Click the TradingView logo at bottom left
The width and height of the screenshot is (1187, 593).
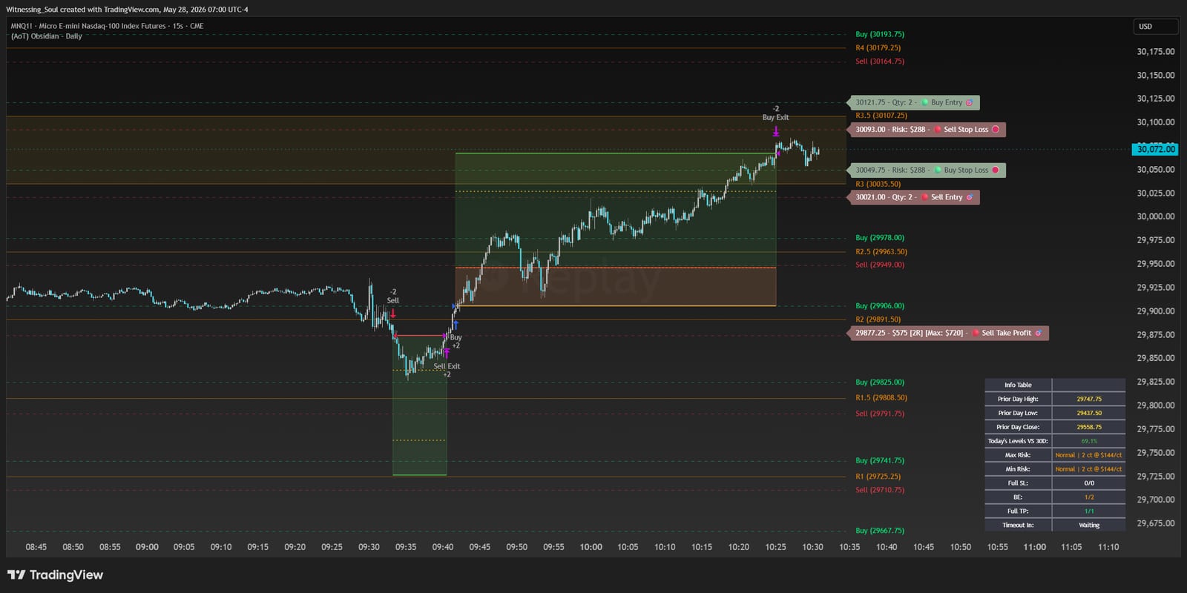click(x=55, y=574)
